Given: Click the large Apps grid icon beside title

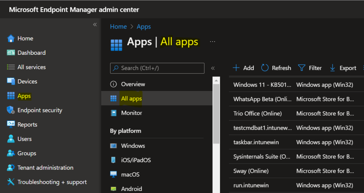Looking at the screenshot, I should pyautogui.click(x=116, y=45).
